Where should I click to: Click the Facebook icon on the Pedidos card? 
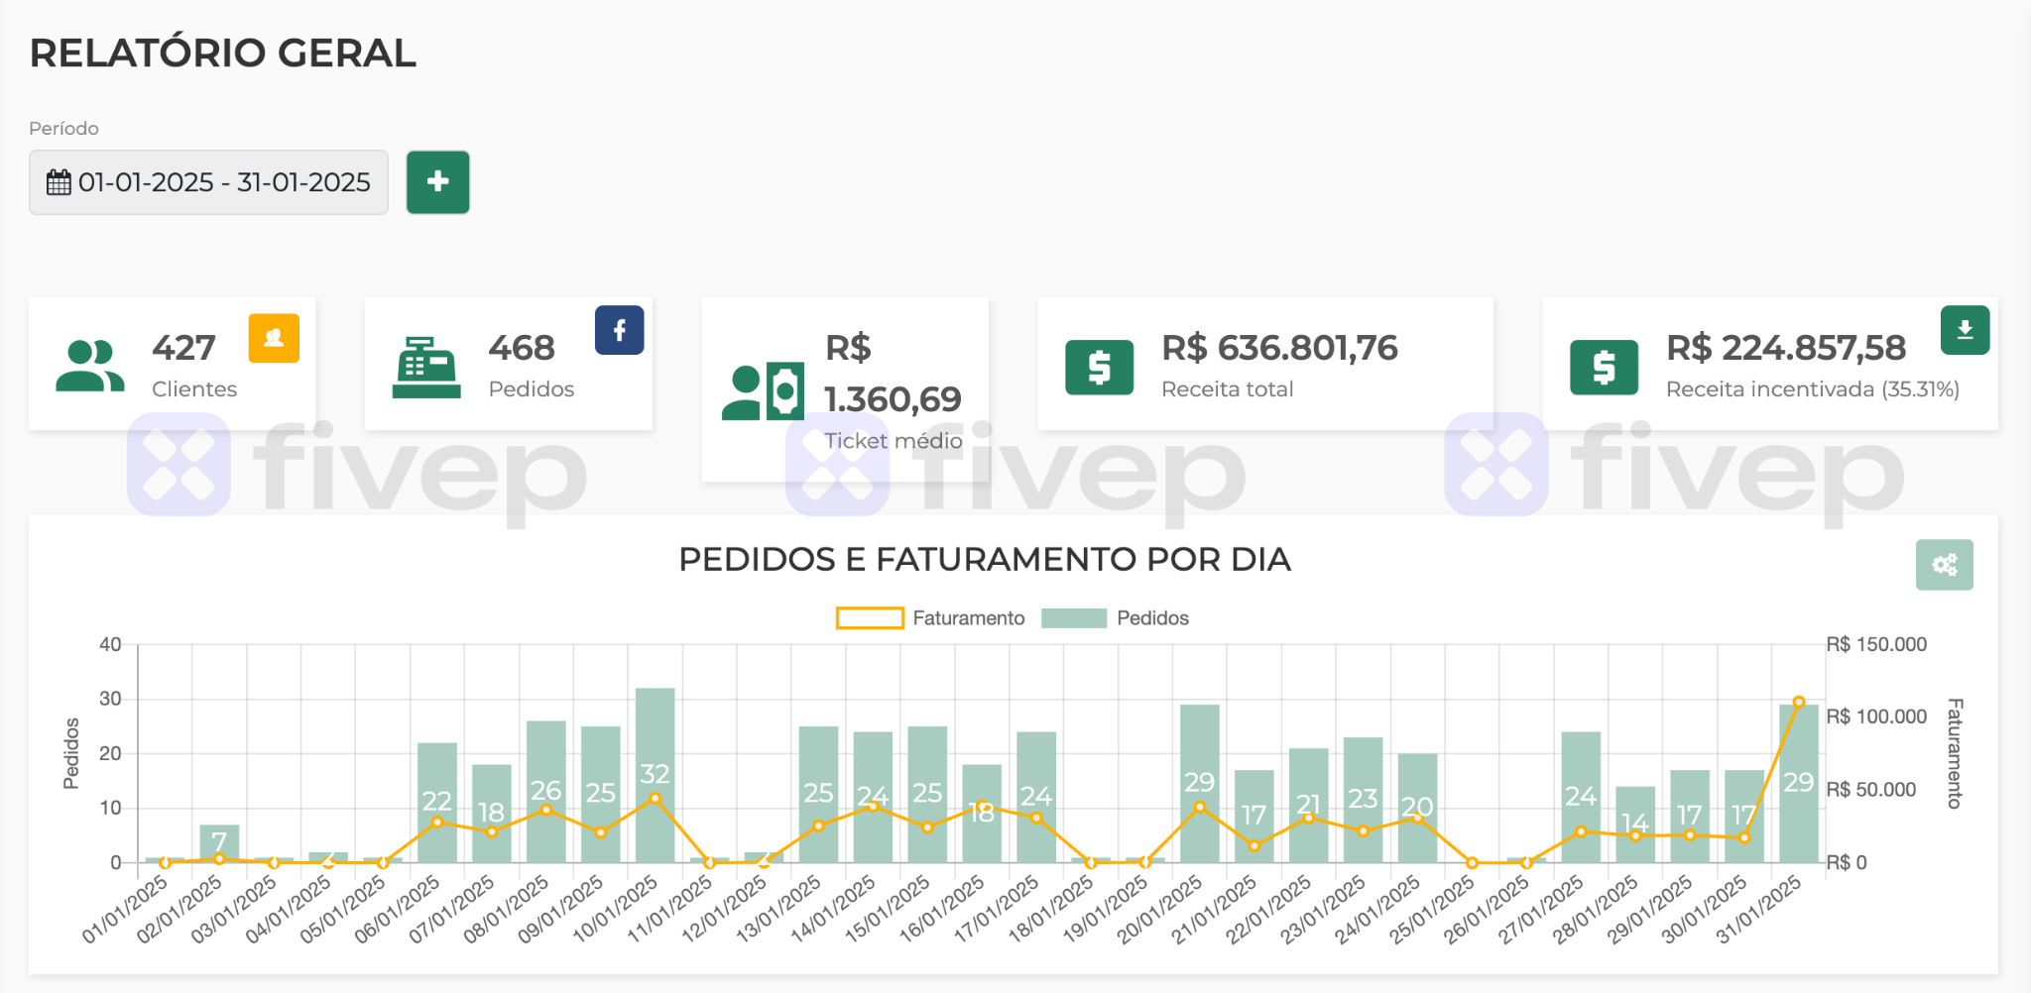pyautogui.click(x=619, y=331)
